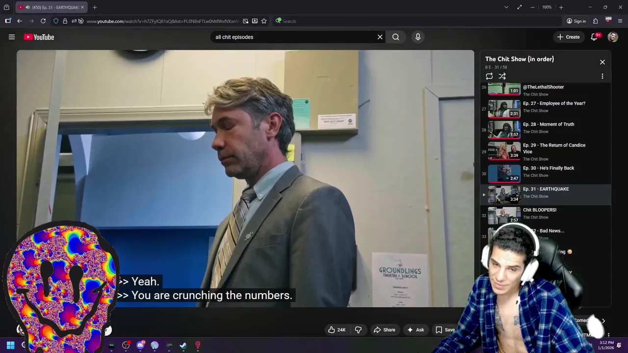Open the tracking protection shield icon
628x353 pixels.
pyautogui.click(x=56, y=21)
